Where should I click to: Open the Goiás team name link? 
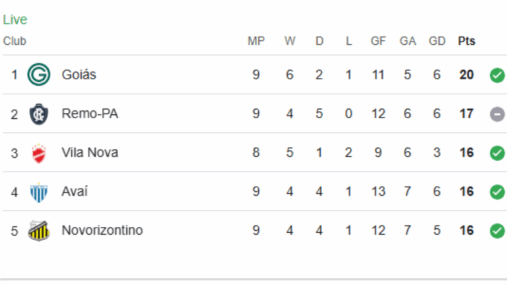(79, 75)
